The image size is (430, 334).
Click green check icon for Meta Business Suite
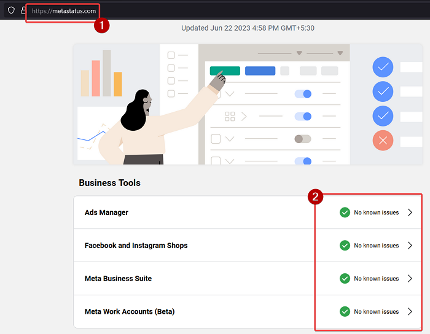point(345,278)
